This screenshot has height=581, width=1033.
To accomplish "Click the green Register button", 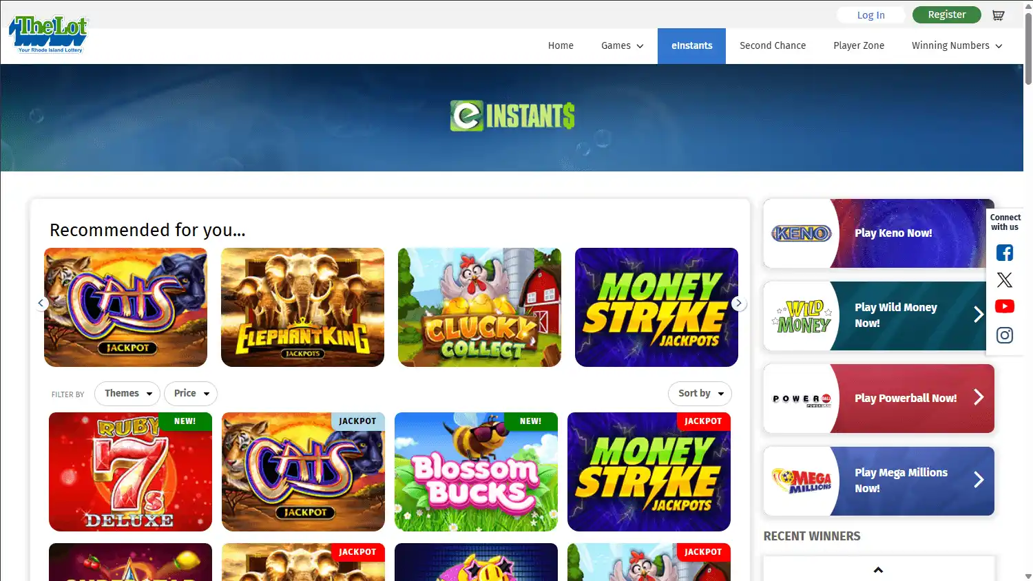I will click(x=947, y=14).
